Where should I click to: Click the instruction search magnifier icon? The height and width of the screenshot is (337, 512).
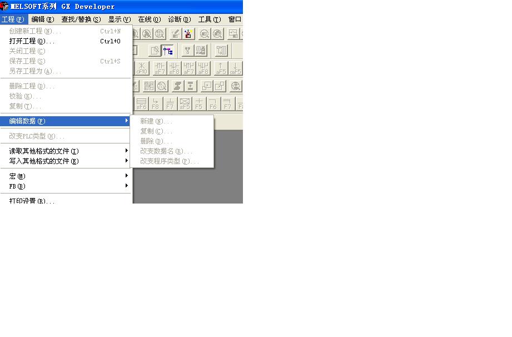(x=147, y=33)
